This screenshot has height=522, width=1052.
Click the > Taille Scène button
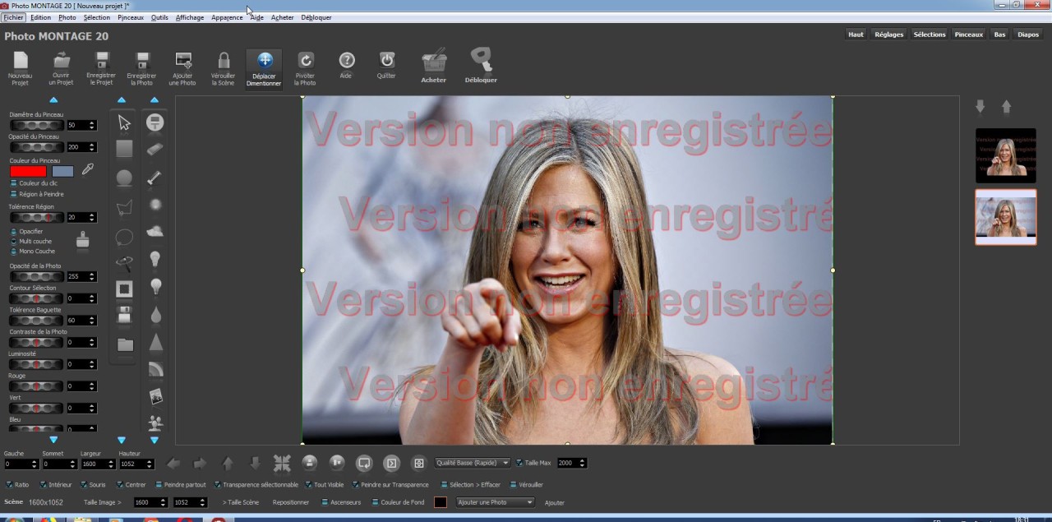pos(240,502)
